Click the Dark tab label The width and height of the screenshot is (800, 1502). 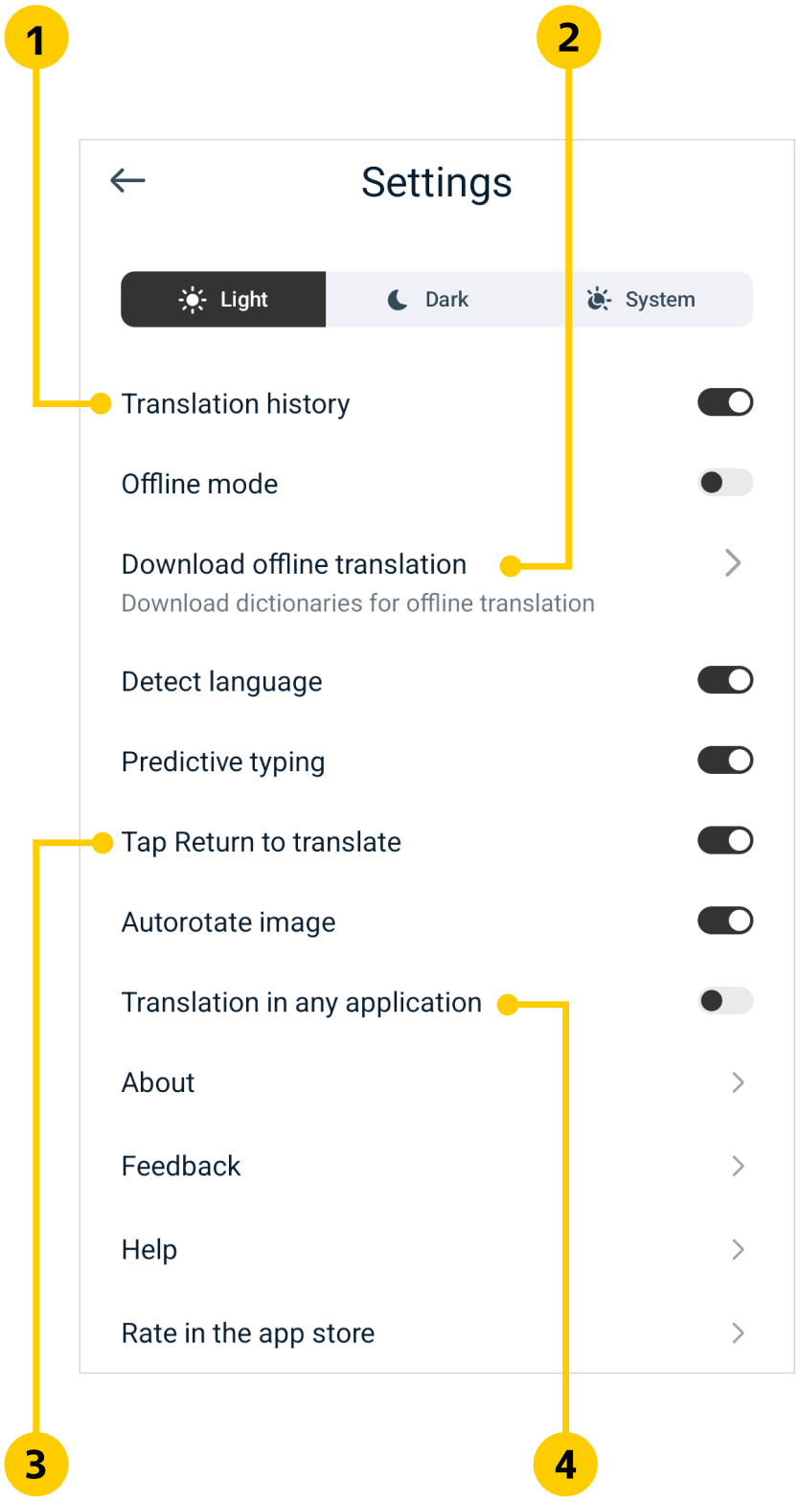(446, 300)
